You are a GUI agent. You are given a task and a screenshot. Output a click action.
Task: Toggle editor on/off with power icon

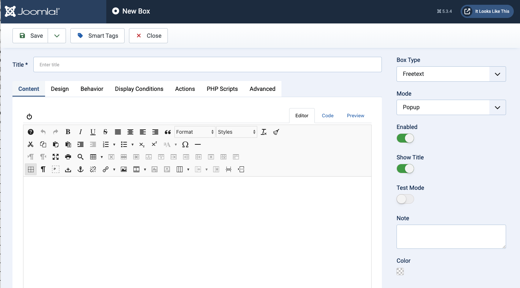[x=29, y=117]
